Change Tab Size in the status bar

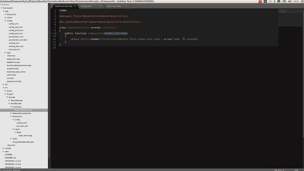pyautogui.click(x=279, y=170)
